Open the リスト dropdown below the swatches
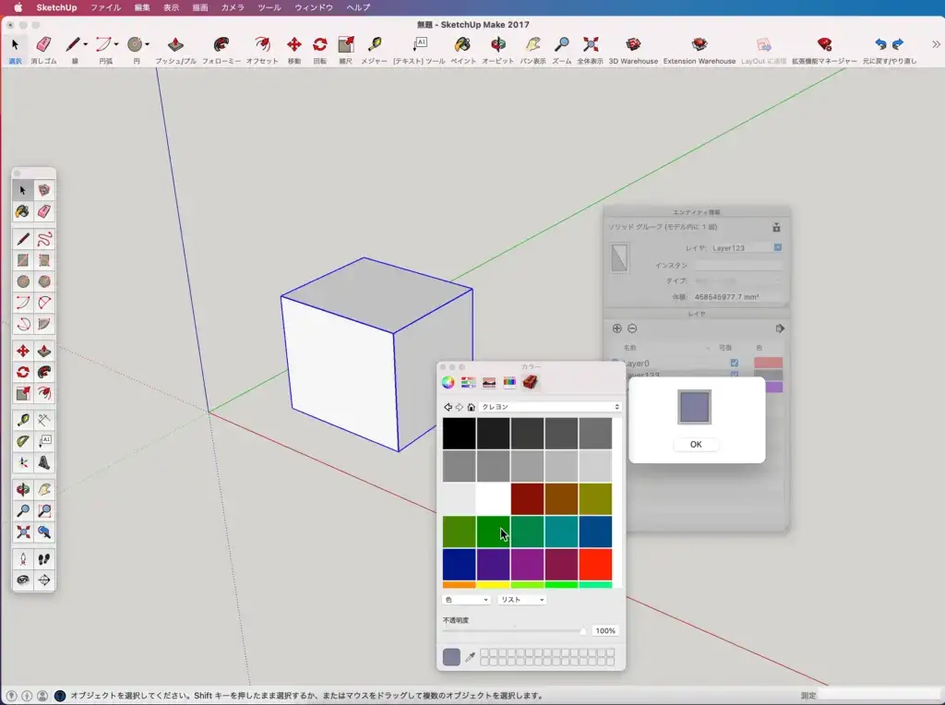Image resolution: width=945 pixels, height=705 pixels. (x=522, y=600)
